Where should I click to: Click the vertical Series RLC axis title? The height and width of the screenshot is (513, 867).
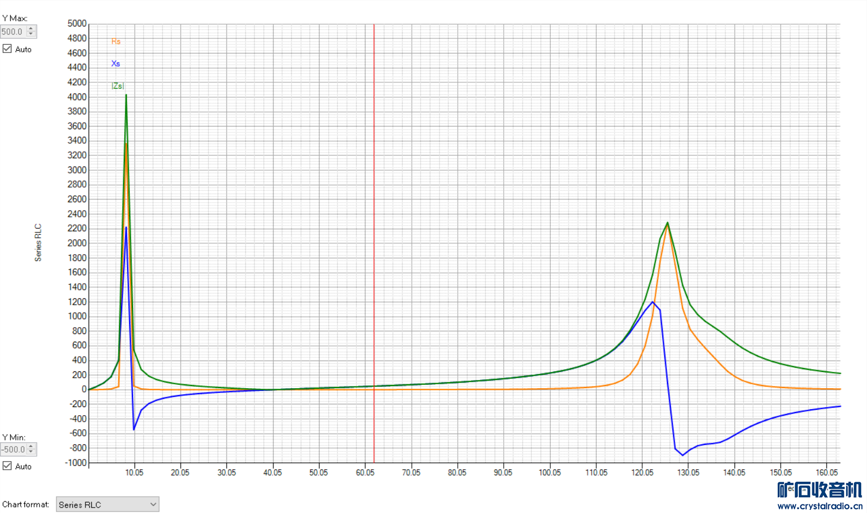click(38, 243)
